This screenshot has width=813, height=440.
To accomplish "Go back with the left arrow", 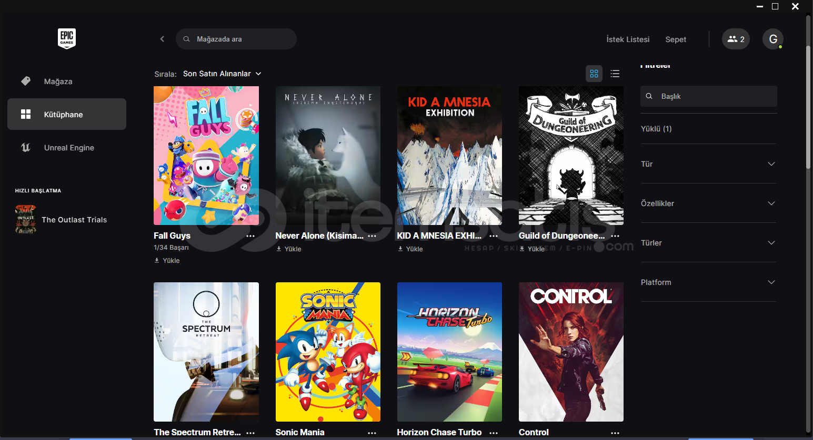I will pyautogui.click(x=162, y=39).
